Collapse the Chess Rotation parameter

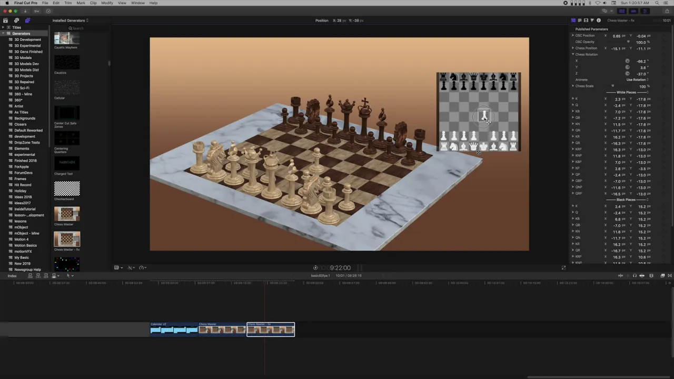pyautogui.click(x=573, y=55)
